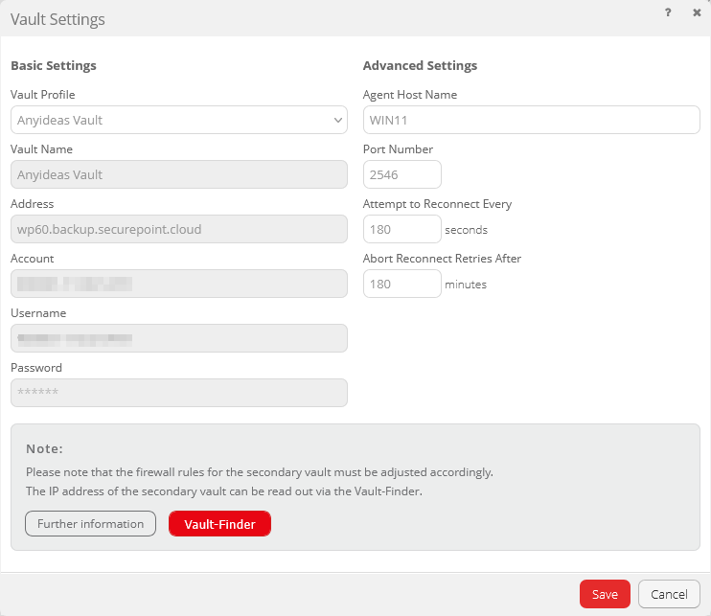Image resolution: width=711 pixels, height=616 pixels.
Task: Select the Username input field
Action: click(x=178, y=338)
